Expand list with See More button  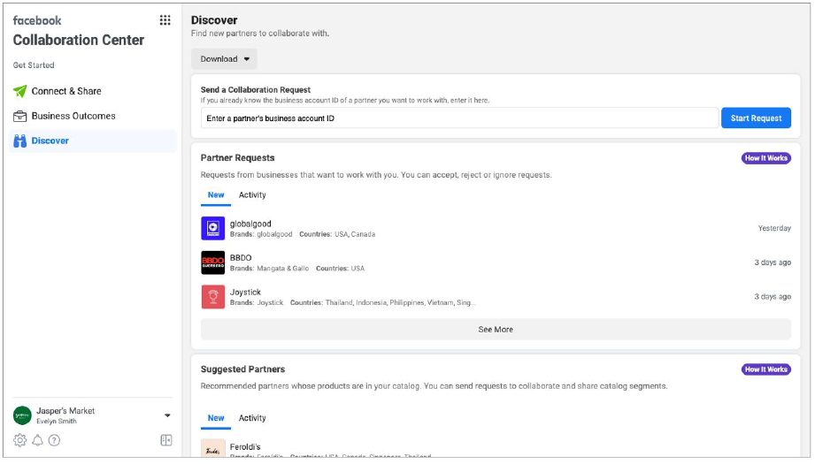pos(496,330)
